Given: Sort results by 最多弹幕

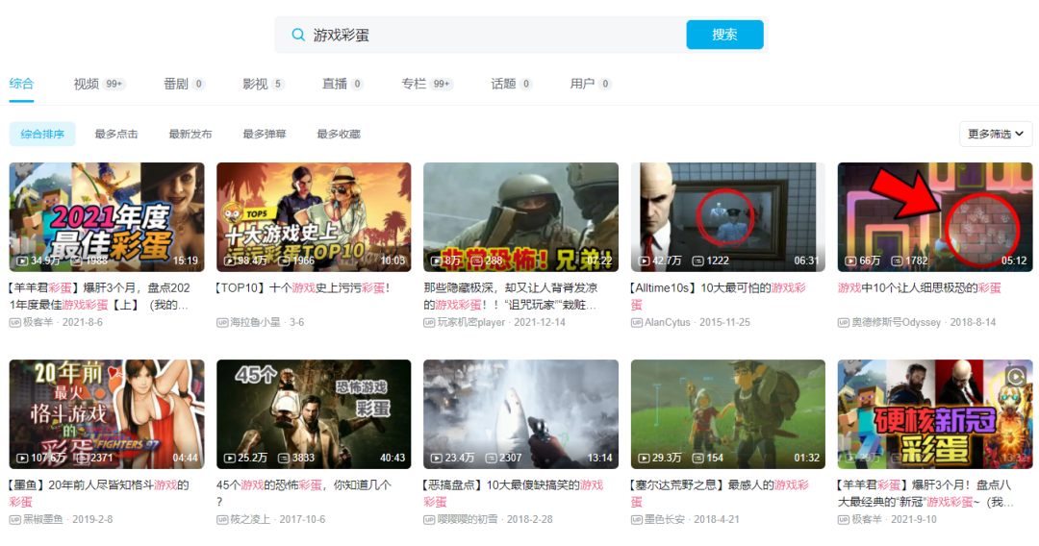Looking at the screenshot, I should pyautogui.click(x=265, y=134).
